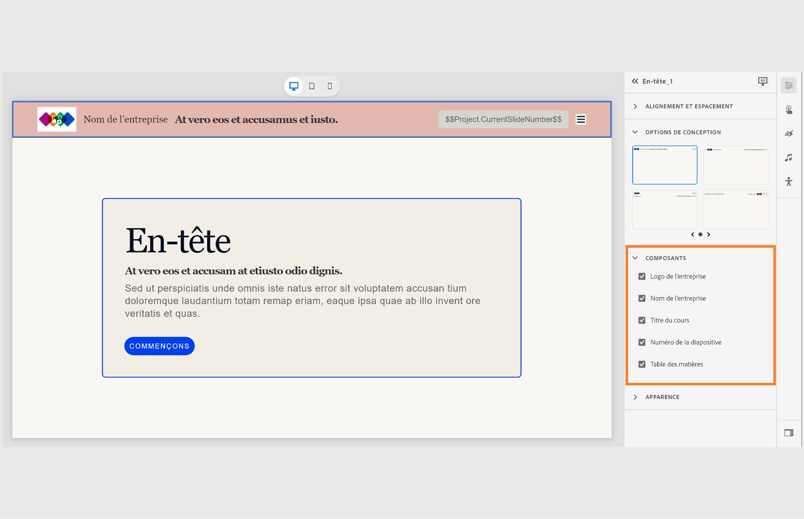The height and width of the screenshot is (519, 804).
Task: Uncheck the Logo de l'entreprise component
Action: [642, 276]
